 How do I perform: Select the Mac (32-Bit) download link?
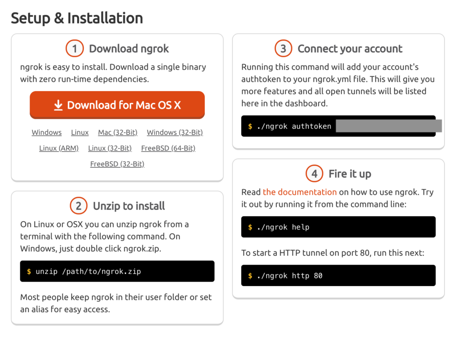tap(118, 133)
